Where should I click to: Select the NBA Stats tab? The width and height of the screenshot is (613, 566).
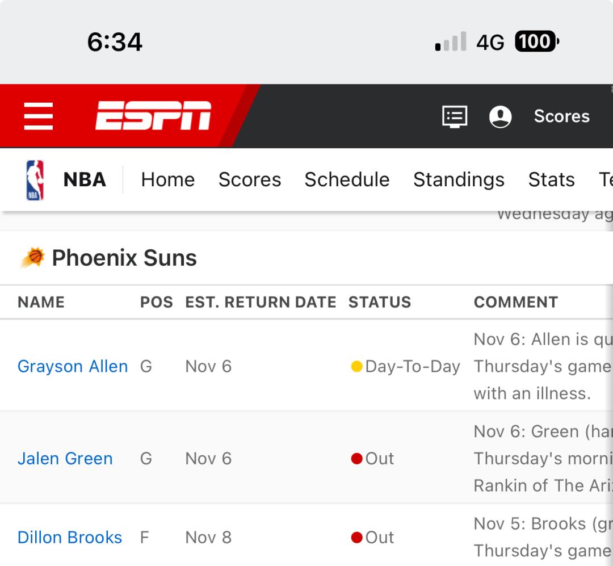click(x=551, y=180)
